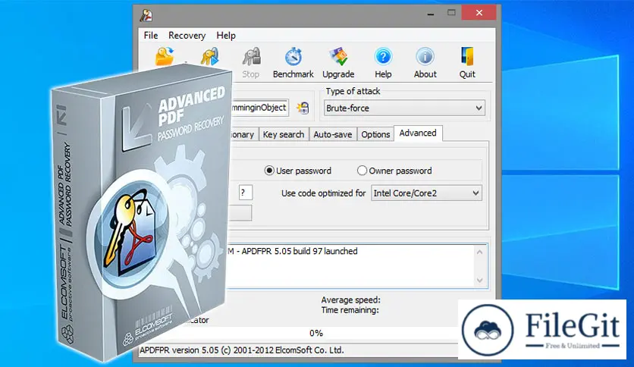Minimize the APDFPR window

click(x=430, y=14)
